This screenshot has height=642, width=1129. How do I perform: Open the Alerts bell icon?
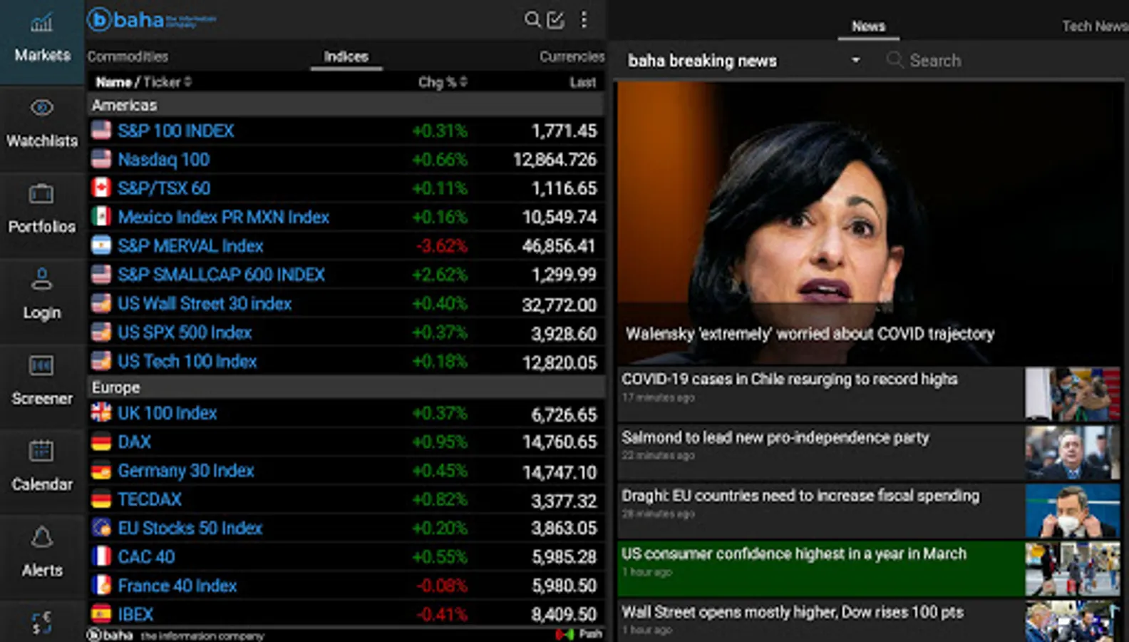click(x=42, y=537)
